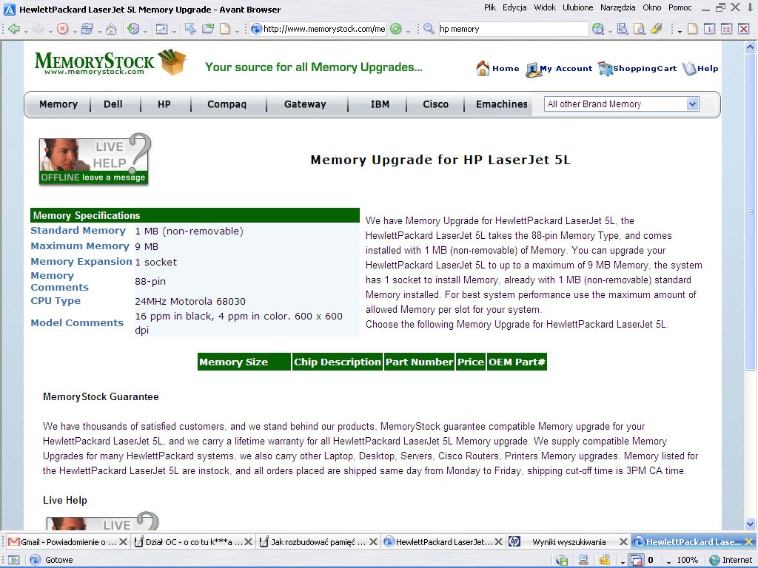Click the green Go button beside address

click(396, 29)
